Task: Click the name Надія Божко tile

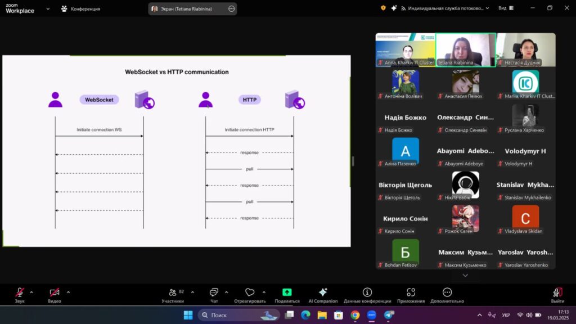Action: click(405, 118)
